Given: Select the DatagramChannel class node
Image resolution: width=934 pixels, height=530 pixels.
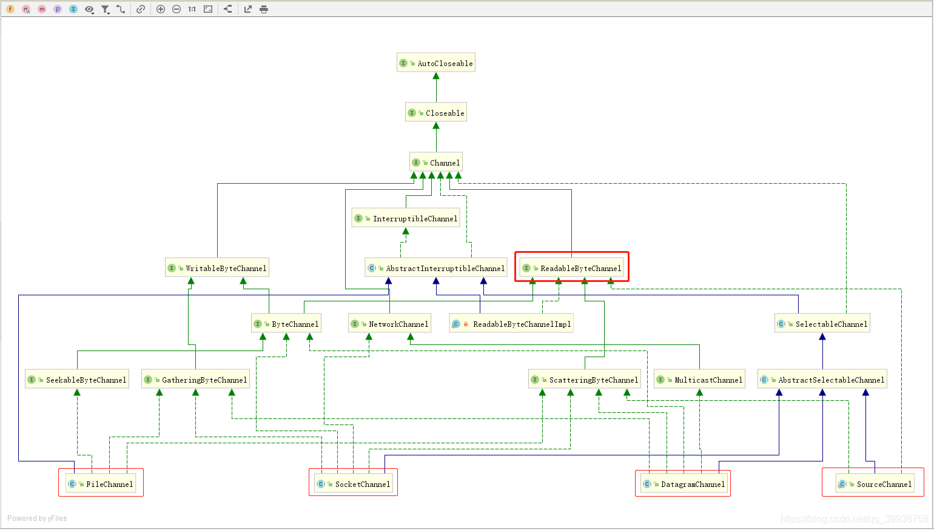Looking at the screenshot, I should pos(684,484).
